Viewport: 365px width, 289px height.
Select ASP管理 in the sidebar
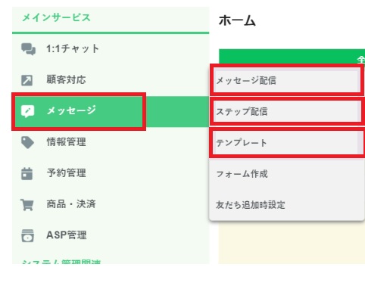click(x=111, y=235)
